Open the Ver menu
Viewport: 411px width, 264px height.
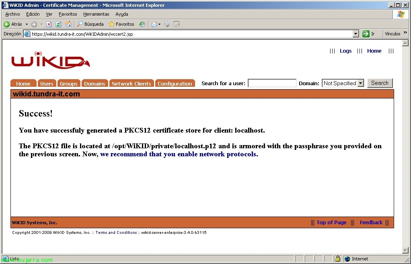pos(49,14)
